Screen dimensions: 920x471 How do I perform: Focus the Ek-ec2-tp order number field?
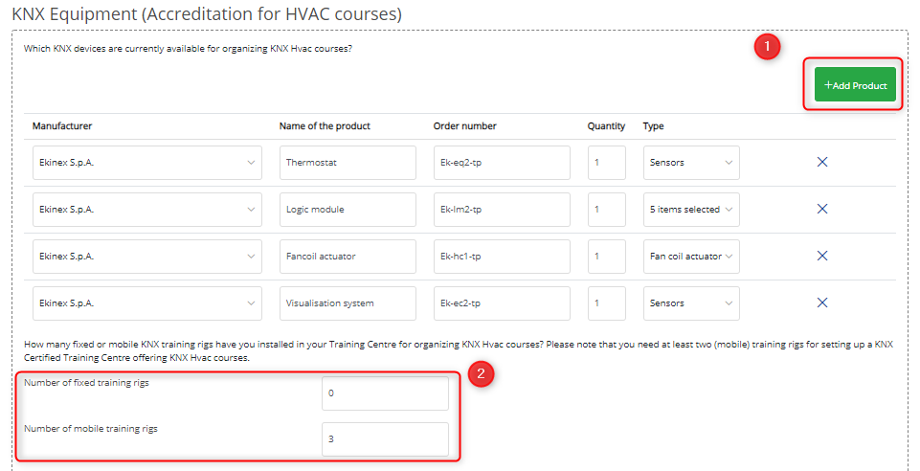coord(502,303)
